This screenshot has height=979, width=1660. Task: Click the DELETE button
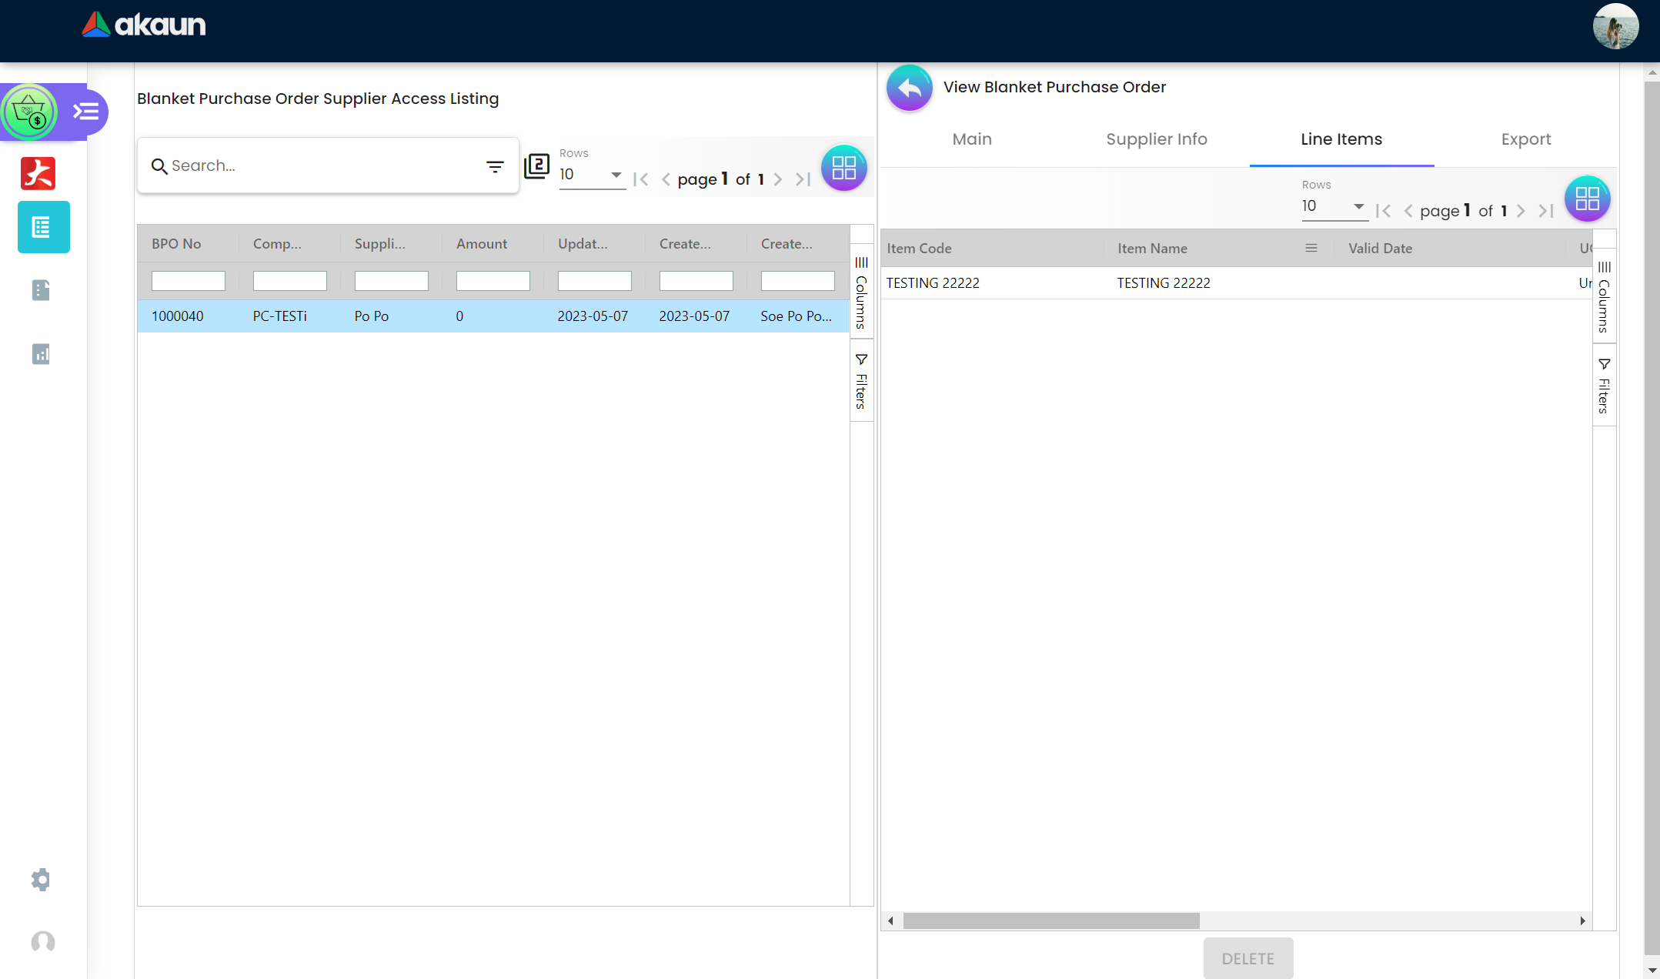(x=1248, y=958)
